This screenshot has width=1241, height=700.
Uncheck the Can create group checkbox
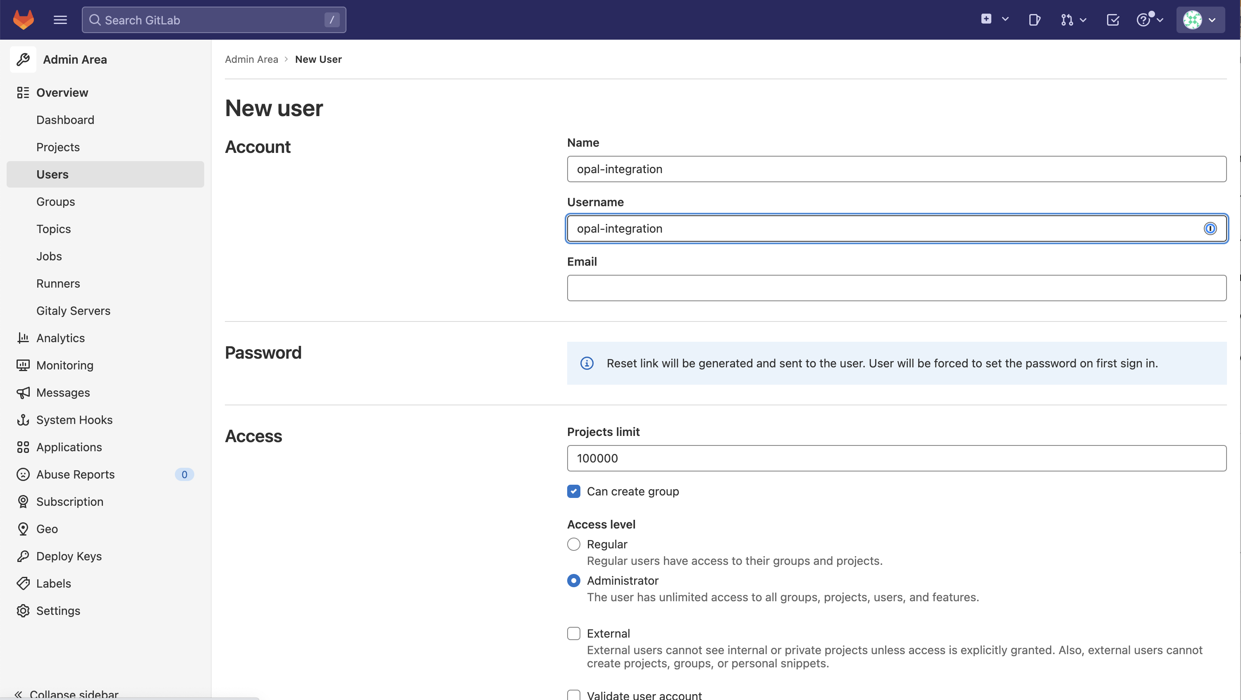[573, 492]
